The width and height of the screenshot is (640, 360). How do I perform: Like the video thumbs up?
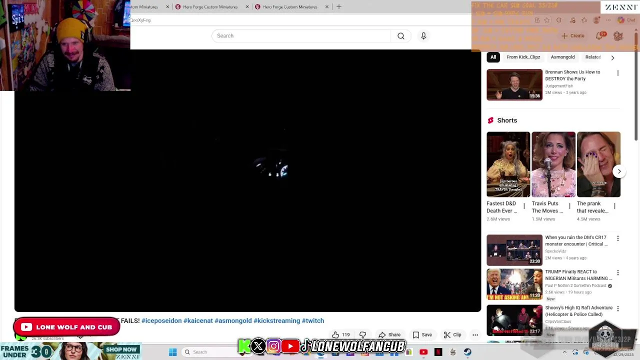(341, 335)
